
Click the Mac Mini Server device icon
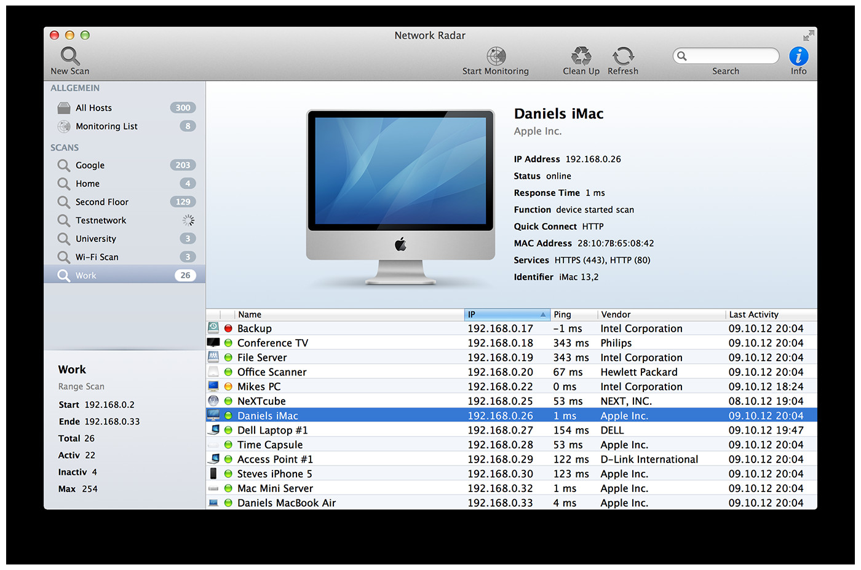[x=213, y=488]
